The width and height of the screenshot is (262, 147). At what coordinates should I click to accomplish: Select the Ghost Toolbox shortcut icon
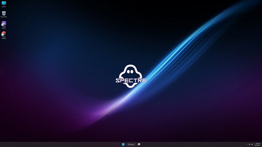point(4,35)
